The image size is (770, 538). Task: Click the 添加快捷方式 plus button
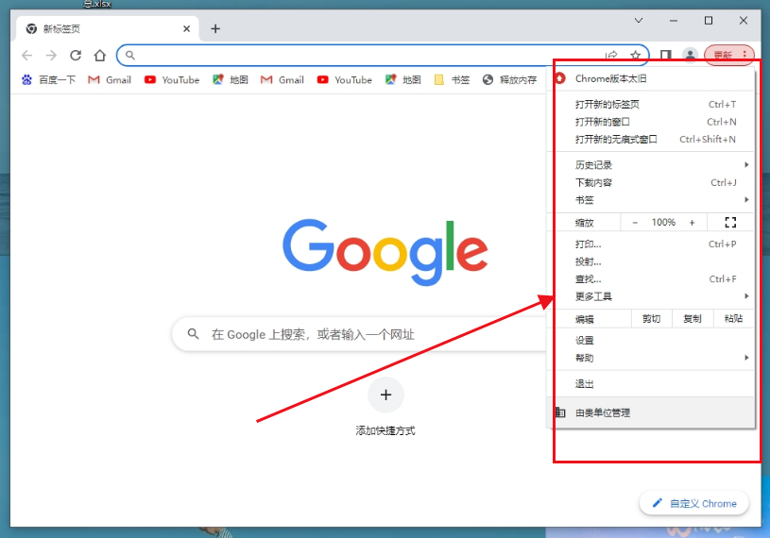tap(386, 395)
